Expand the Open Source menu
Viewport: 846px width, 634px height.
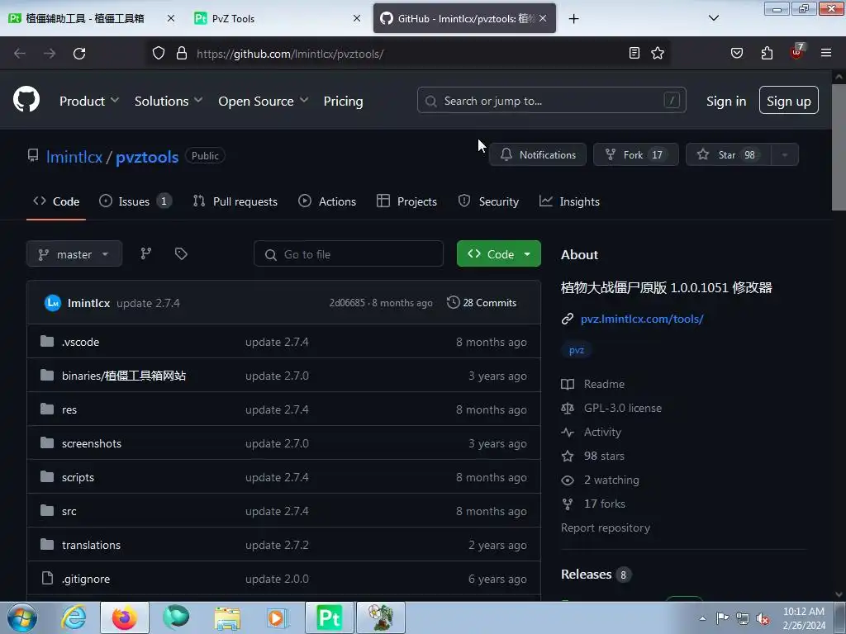264,101
